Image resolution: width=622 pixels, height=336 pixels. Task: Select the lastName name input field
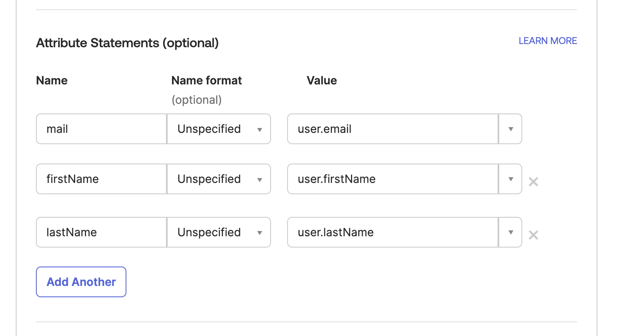[101, 232]
